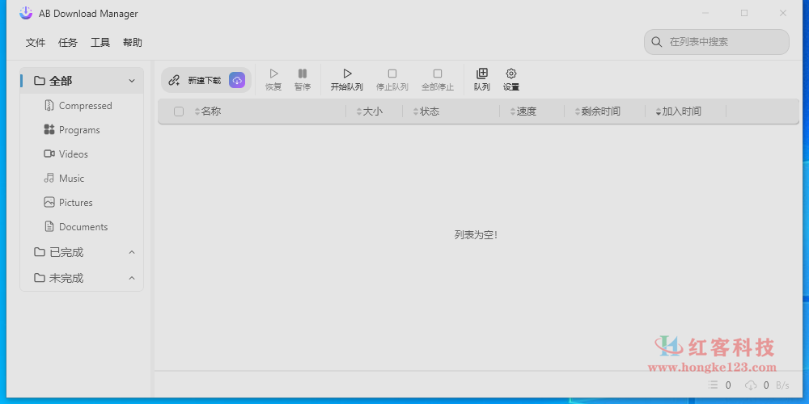Click the purple cloud download icon
Image resolution: width=809 pixels, height=404 pixels.
click(x=237, y=80)
